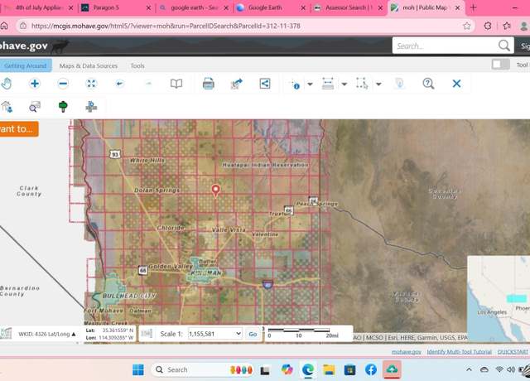Image resolution: width=530 pixels, height=381 pixels.
Task: Show hidden system tray icons chevron
Action: pyautogui.click(x=469, y=369)
